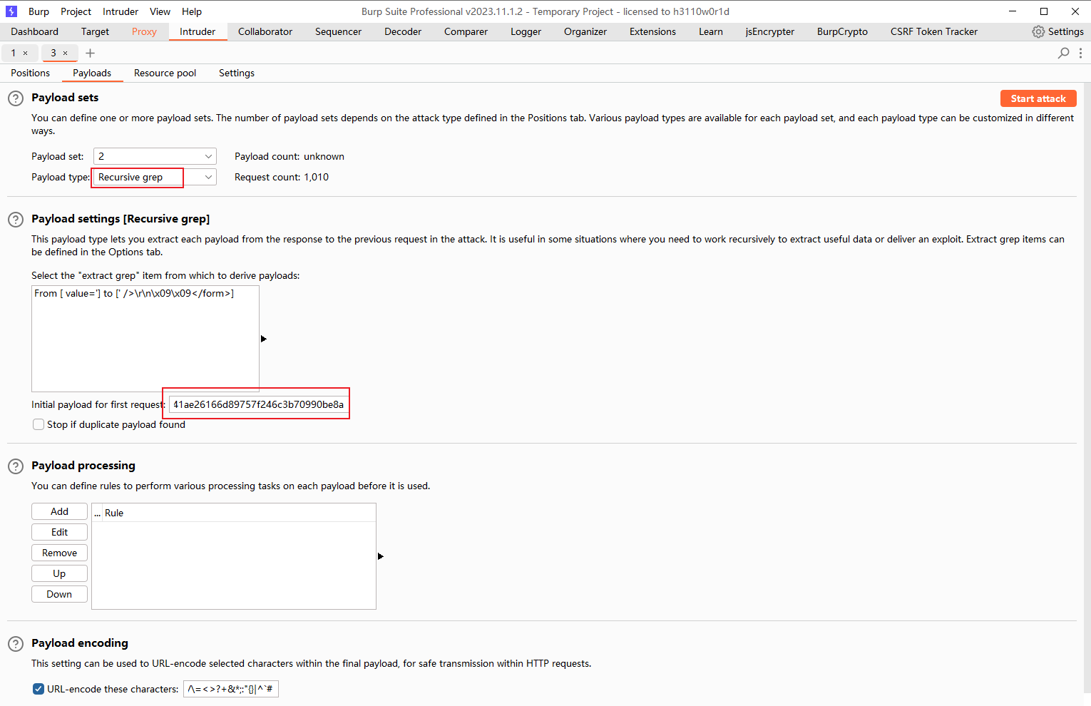
Task: Switch to the Proxy tab
Action: pos(144,31)
